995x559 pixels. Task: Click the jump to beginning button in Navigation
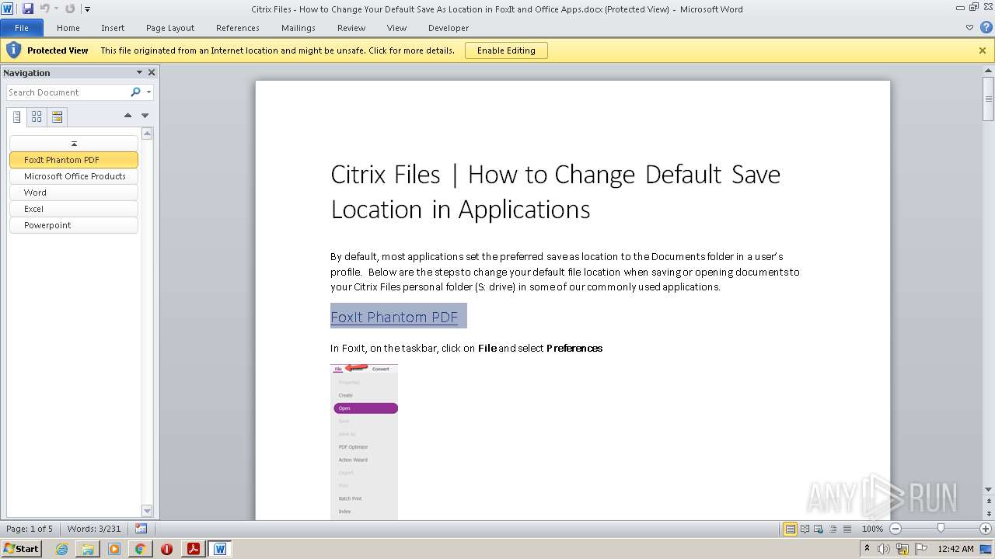(x=74, y=144)
